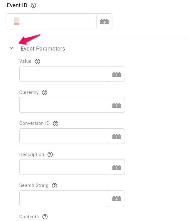
Task: Show help tooltip for Conversion ID
Action: 56,124
